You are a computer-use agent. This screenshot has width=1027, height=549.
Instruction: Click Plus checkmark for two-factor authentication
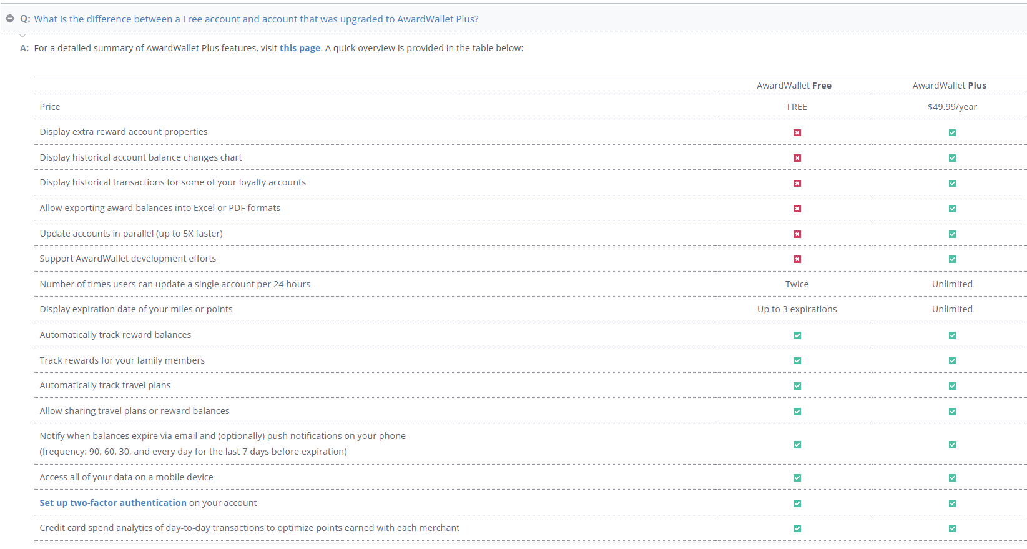[952, 503]
